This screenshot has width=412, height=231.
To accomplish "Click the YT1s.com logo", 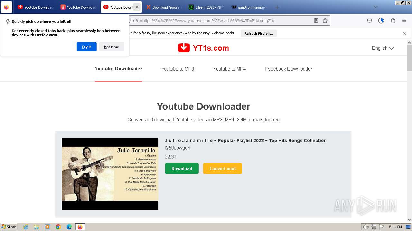I will click(x=203, y=48).
